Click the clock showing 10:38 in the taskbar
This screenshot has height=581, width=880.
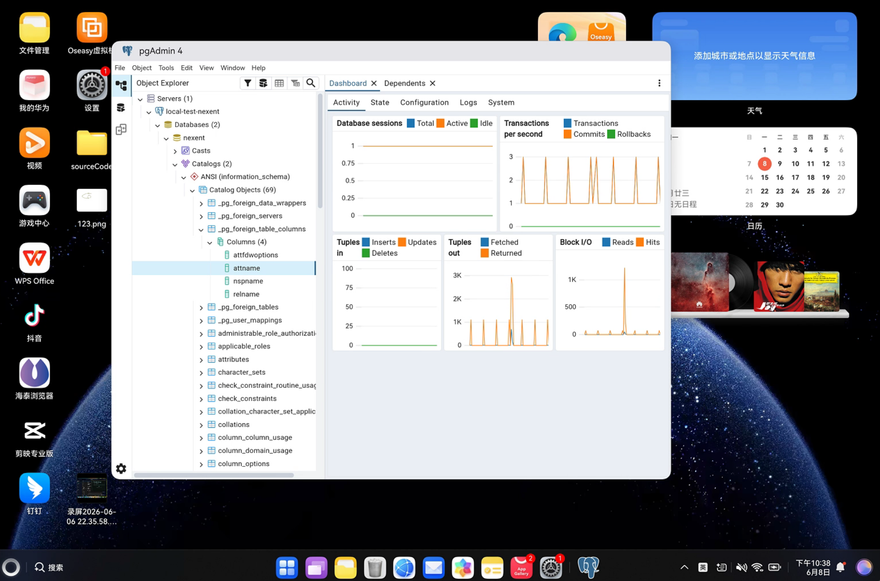(813, 563)
